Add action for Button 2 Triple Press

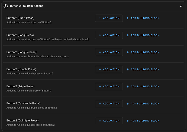click(x=109, y=87)
